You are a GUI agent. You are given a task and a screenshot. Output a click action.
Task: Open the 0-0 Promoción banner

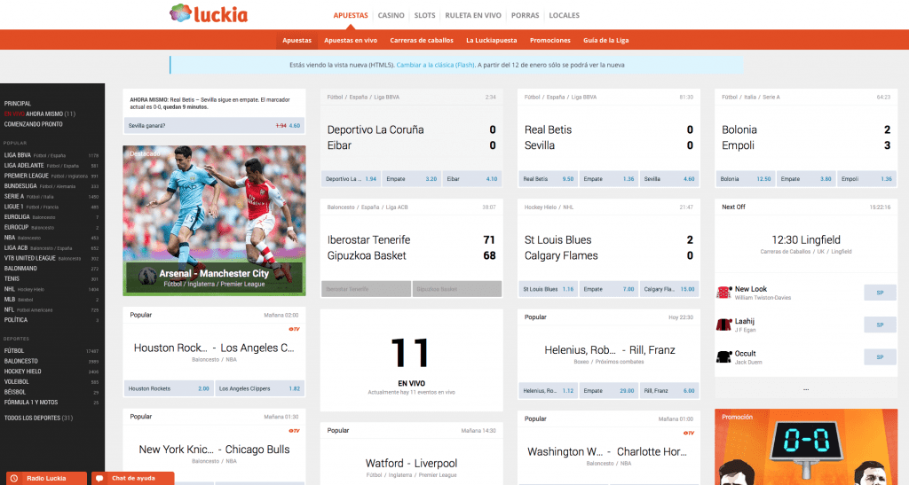[806, 447]
